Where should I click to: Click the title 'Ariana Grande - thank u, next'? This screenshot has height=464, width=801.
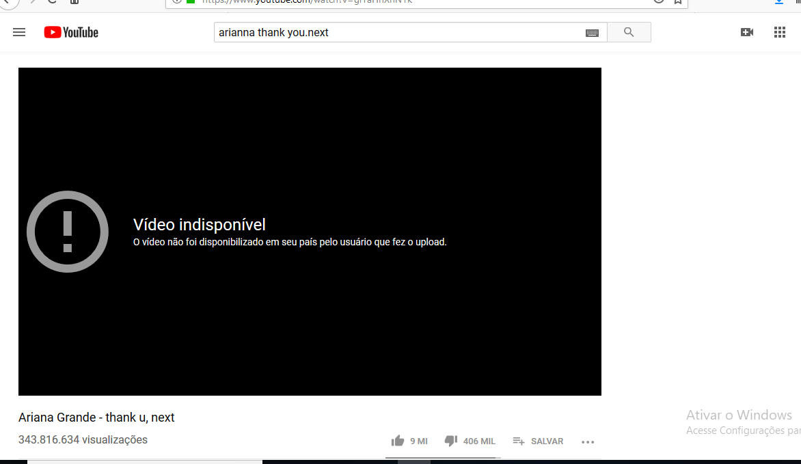pos(96,417)
